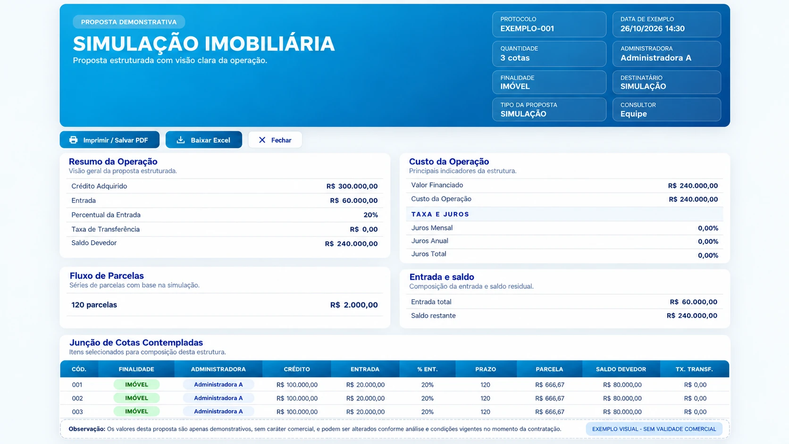
Task: Click the Administradora A tag in row 003
Action: pos(218,411)
